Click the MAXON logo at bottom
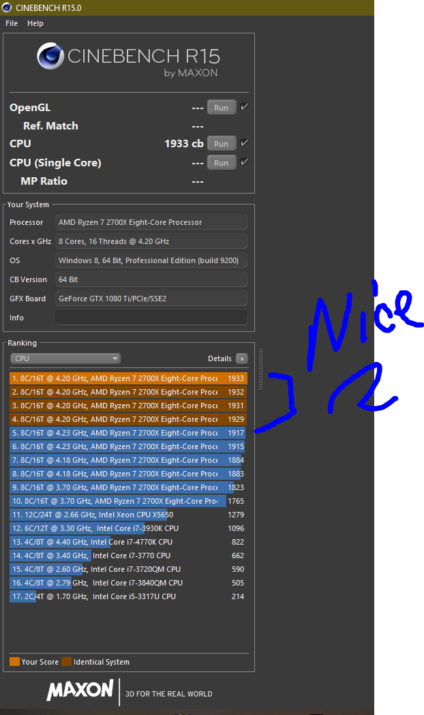This screenshot has height=715, width=424. pos(80,690)
